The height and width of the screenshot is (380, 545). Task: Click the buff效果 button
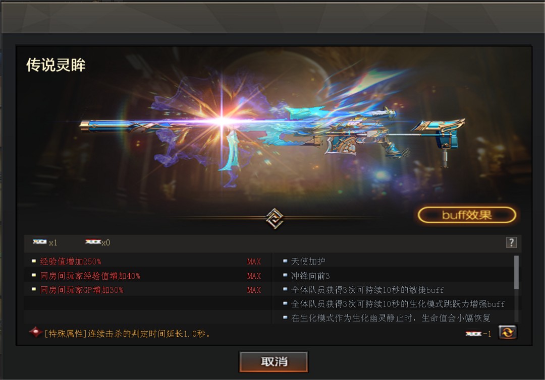click(467, 215)
